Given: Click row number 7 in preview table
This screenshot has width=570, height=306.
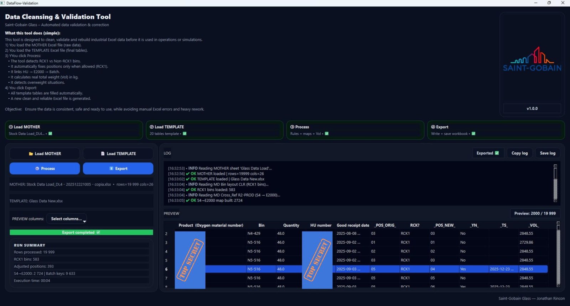Looking at the screenshot, I should pos(166,278).
